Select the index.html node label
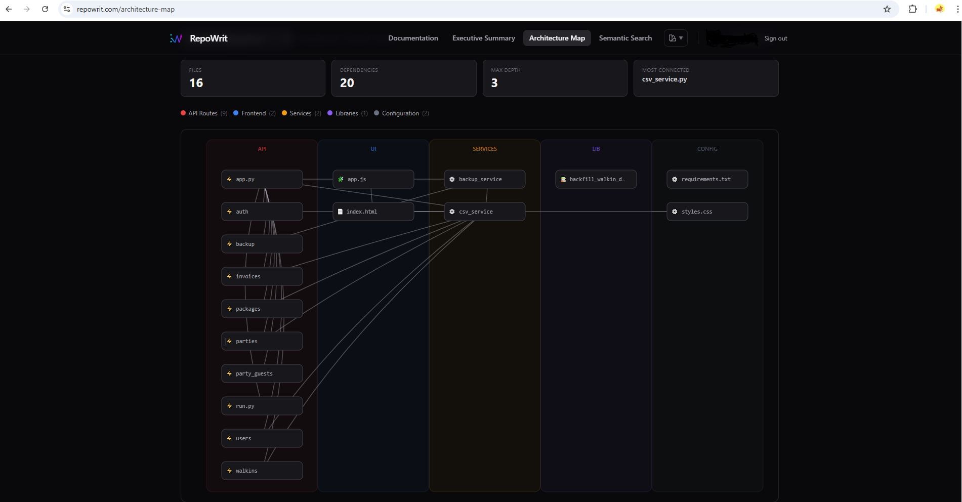Screen dimensions: 962x502 361,212
